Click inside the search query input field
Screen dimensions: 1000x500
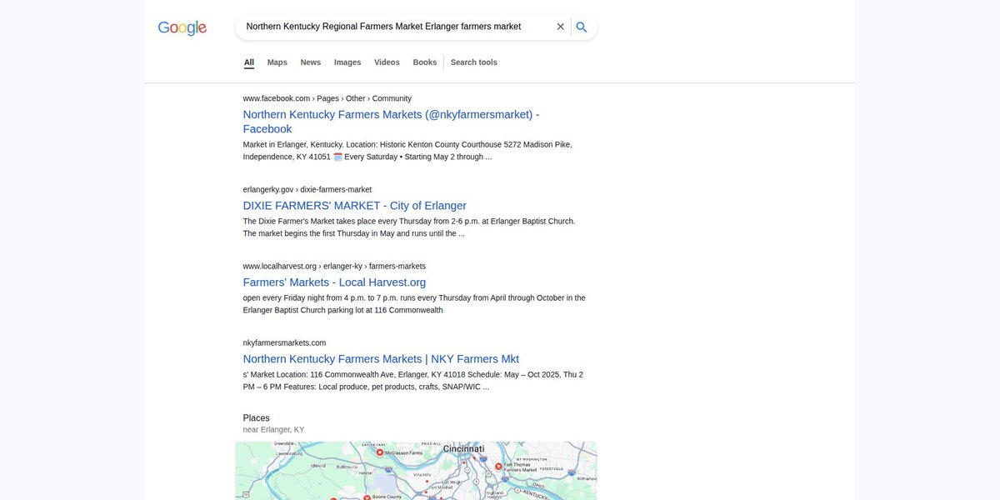tap(395, 27)
